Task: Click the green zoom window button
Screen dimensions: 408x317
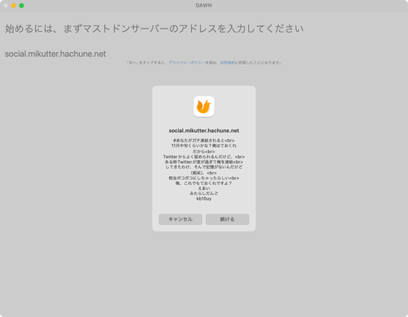Action: [x=21, y=6]
